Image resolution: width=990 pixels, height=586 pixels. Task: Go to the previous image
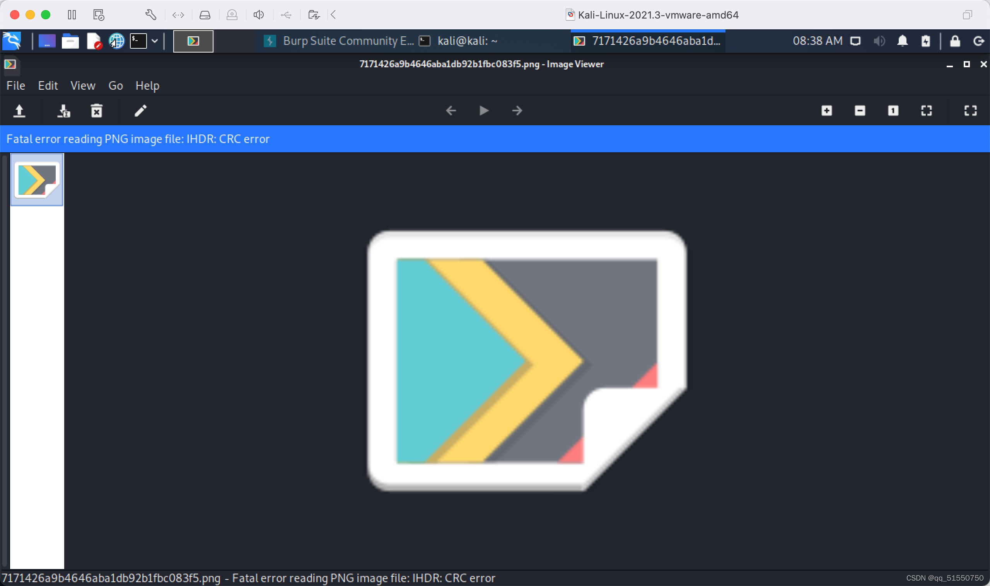click(x=451, y=111)
